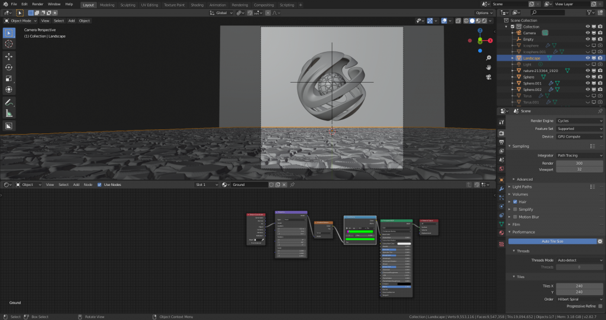The image size is (606, 320).
Task: Click the Blender logo menu icon
Action: (x=5, y=4)
